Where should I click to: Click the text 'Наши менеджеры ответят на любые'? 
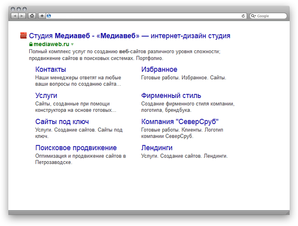click(x=78, y=77)
